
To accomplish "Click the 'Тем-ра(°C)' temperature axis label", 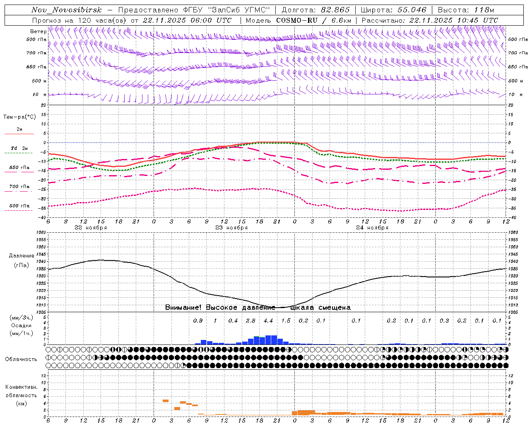I will pos(19,117).
